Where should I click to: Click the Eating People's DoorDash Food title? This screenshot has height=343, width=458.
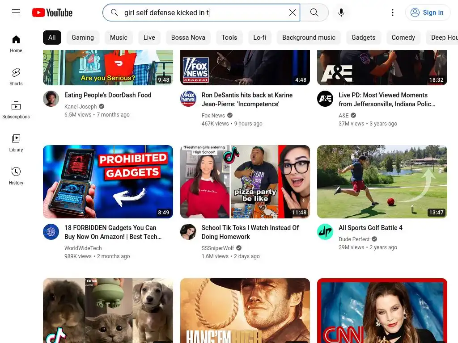click(x=108, y=95)
